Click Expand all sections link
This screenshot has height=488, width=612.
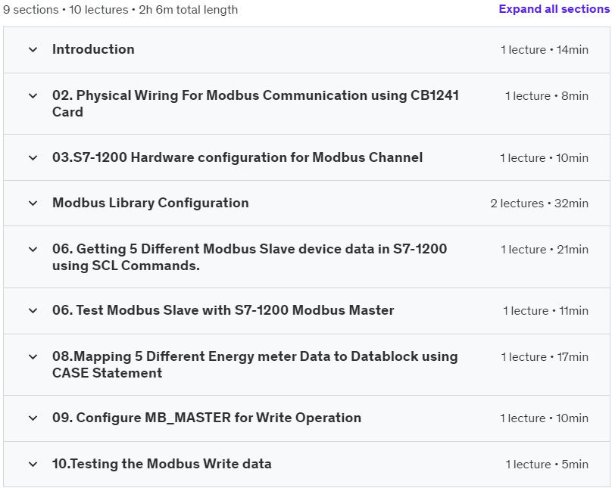554,9
